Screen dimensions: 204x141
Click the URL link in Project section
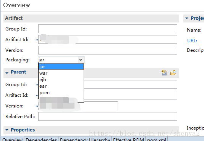click(192, 41)
